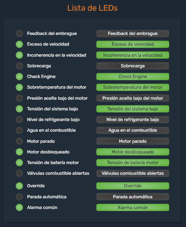Toggle the Motor desbloqueado green button

133,152
